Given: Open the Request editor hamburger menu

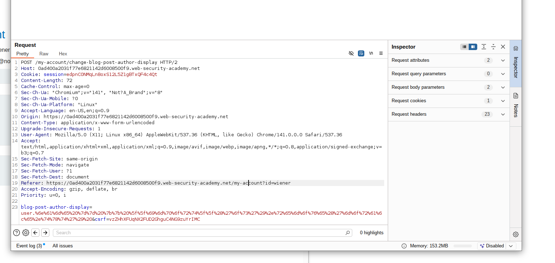Looking at the screenshot, I should [x=381, y=53].
